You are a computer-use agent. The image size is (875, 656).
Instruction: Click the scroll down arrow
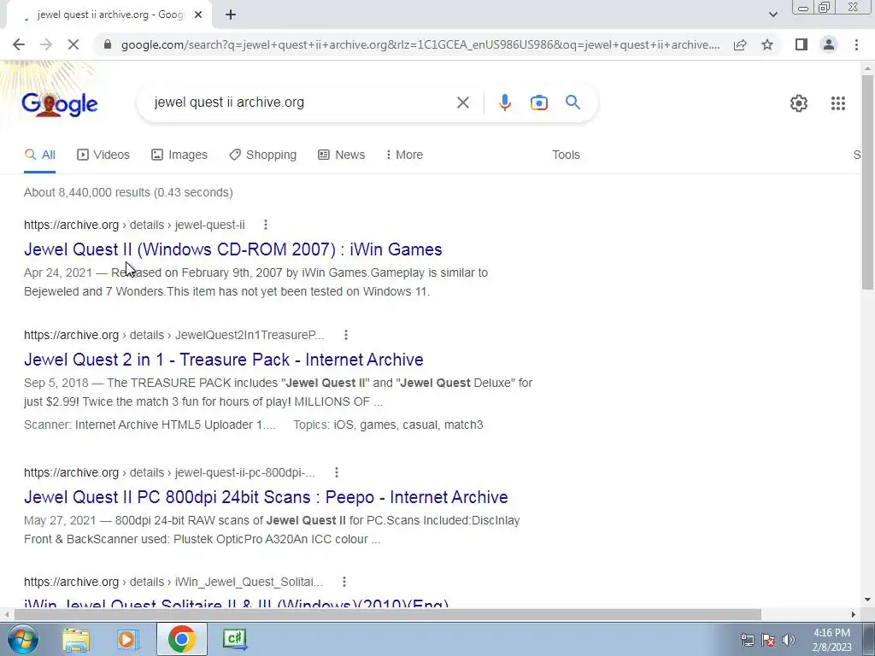coord(868,600)
